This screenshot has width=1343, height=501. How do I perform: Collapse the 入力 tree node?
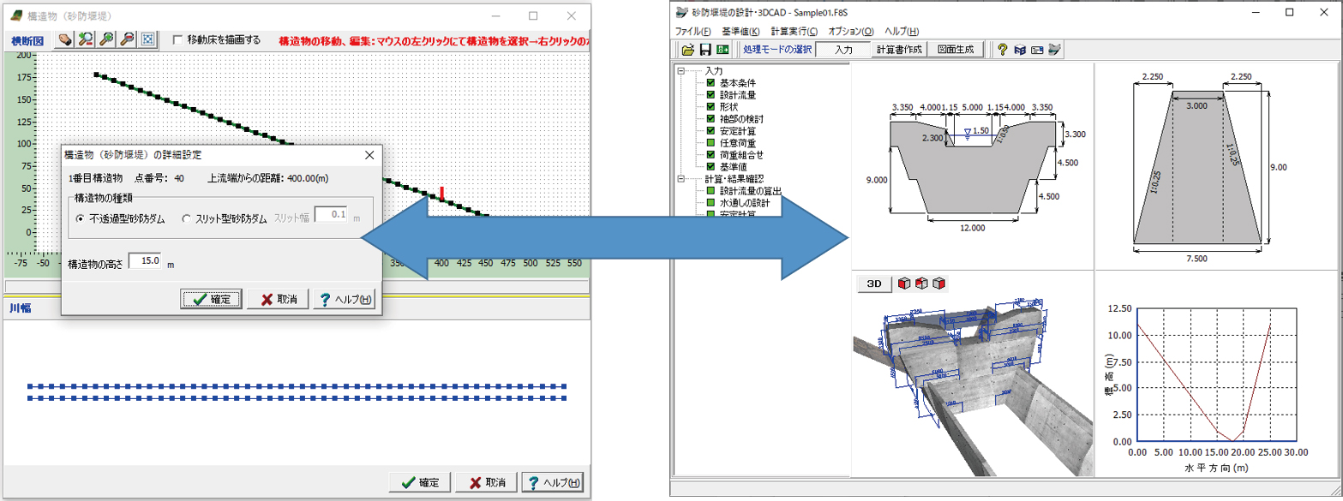pyautogui.click(x=680, y=71)
